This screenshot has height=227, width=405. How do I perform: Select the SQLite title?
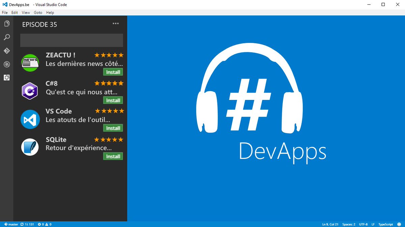pos(56,140)
